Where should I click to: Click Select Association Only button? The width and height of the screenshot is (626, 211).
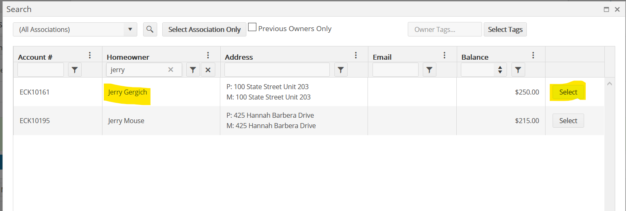[x=204, y=29]
